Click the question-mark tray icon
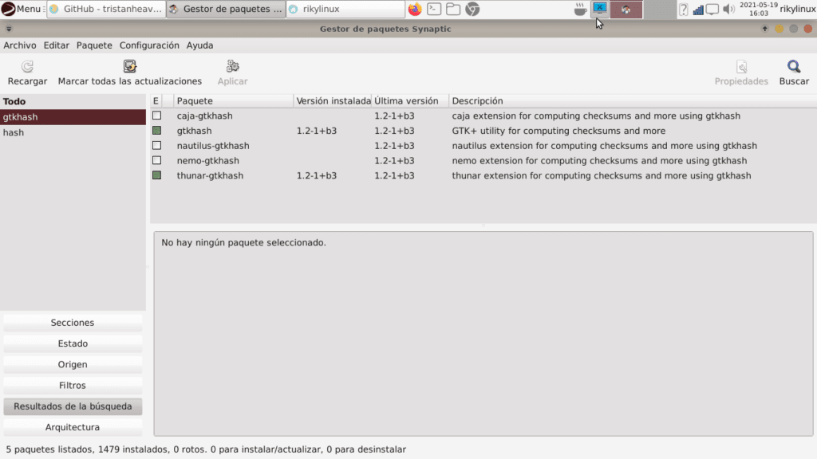Viewport: 817px width, 459px height. tap(684, 10)
